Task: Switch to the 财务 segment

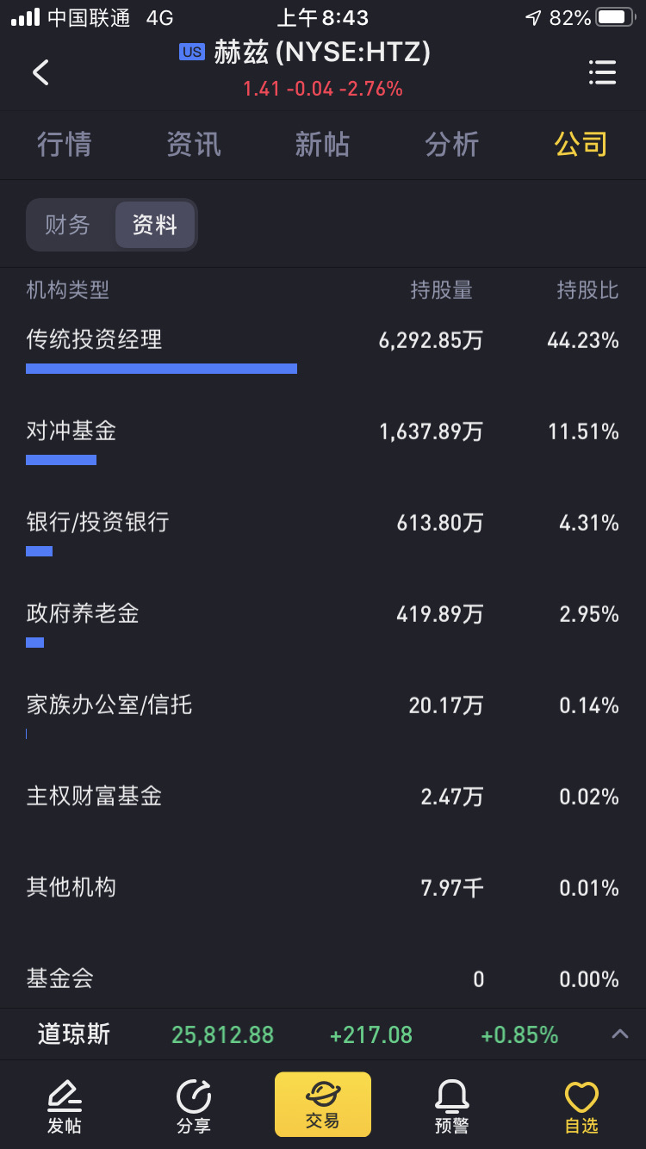Action: (67, 225)
